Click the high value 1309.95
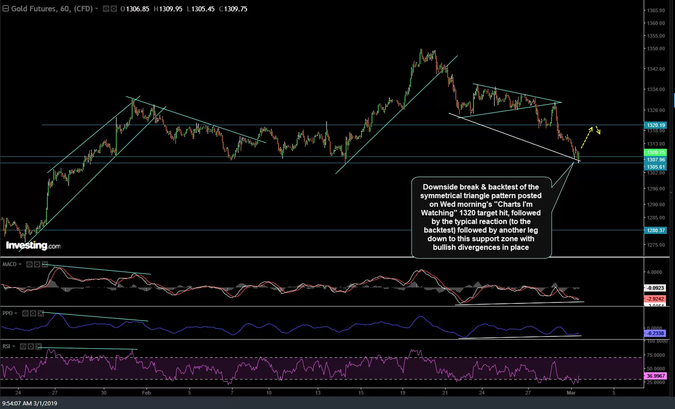The image size is (675, 409). 170,9
